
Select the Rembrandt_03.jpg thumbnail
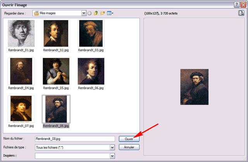click(x=91, y=33)
